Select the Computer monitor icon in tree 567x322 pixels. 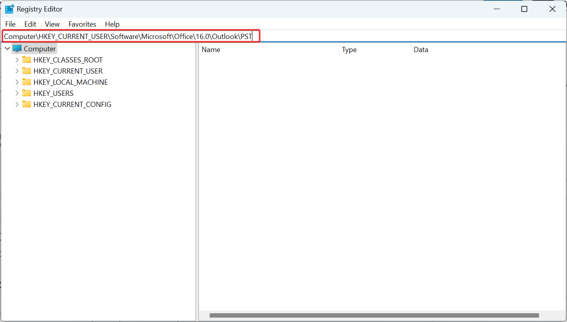click(17, 49)
